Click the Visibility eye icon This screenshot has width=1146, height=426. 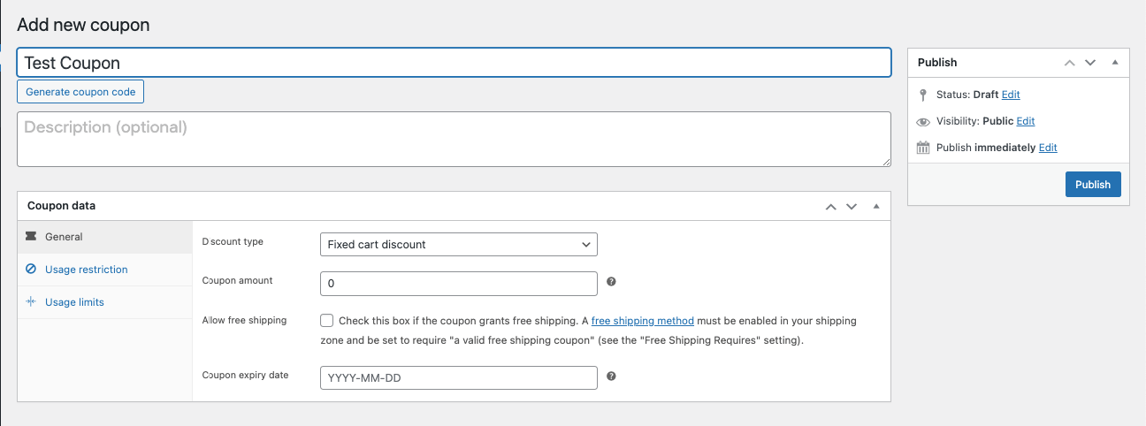click(923, 122)
